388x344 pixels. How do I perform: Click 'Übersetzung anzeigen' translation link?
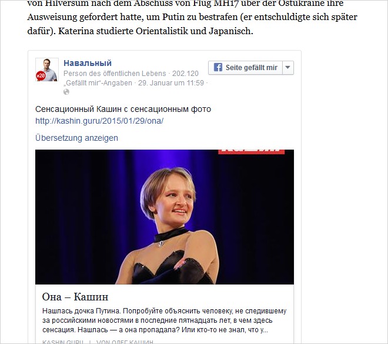76,138
